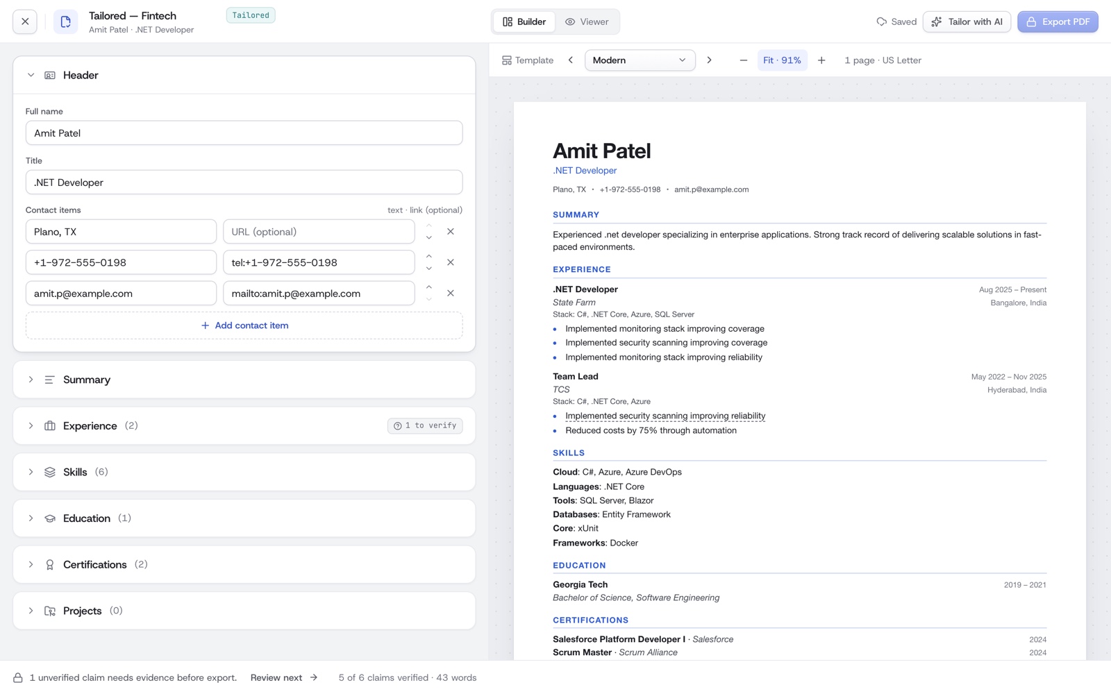Expand the Skills section
The image size is (1111, 694).
pyautogui.click(x=31, y=472)
